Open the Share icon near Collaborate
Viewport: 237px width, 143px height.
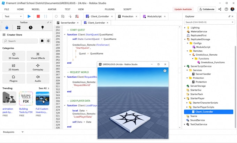(x=220, y=9)
